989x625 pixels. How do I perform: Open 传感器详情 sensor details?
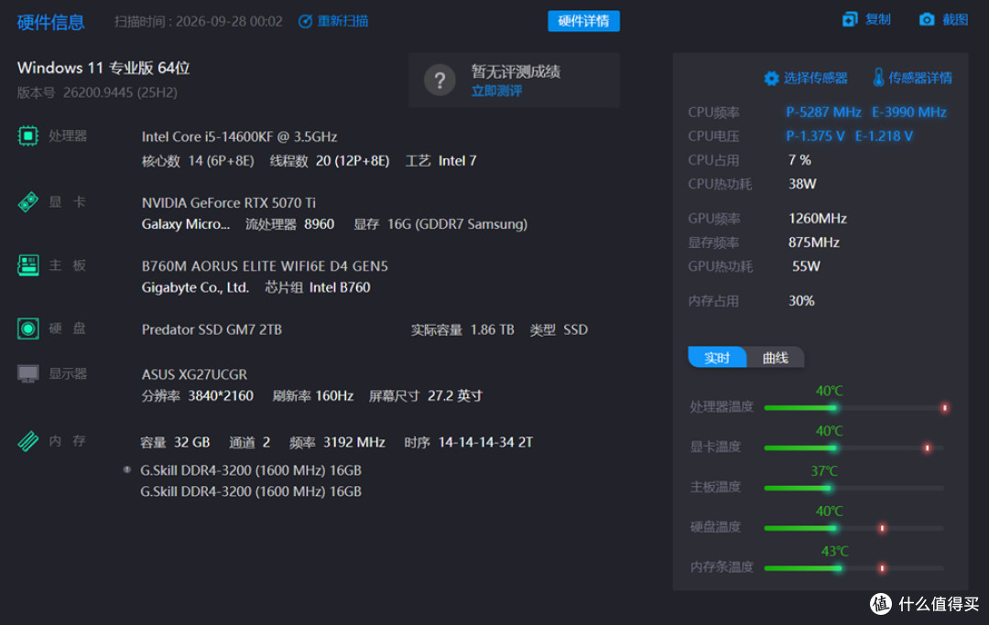[919, 78]
